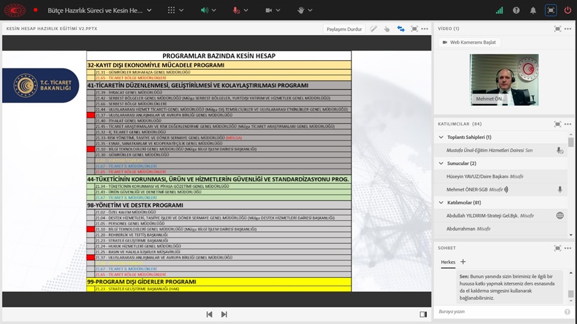Click the red recording indicator dot
The width and height of the screenshot is (577, 324).
[x=35, y=10]
